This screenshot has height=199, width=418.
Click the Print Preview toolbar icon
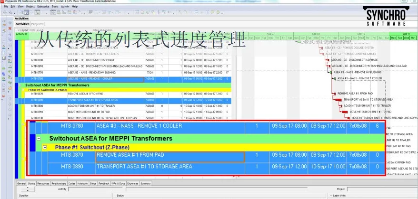coord(10,12)
